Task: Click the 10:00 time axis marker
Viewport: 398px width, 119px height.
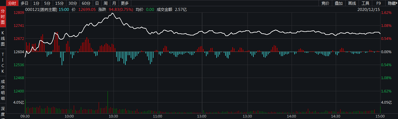Action: click(x=69, y=116)
